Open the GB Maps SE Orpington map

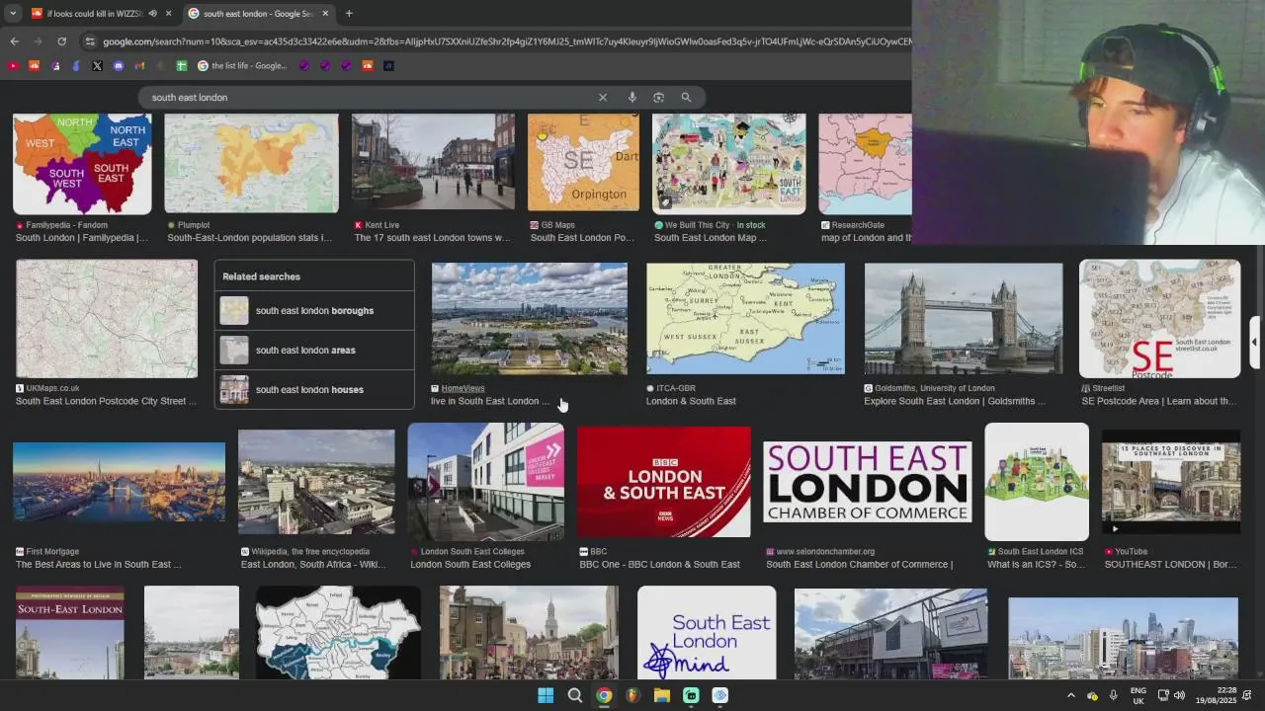tap(583, 163)
